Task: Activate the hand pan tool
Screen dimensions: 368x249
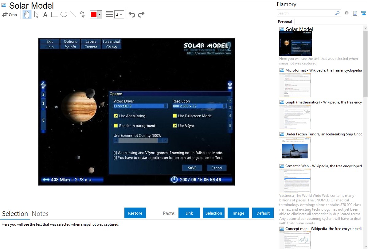Action: point(27,14)
